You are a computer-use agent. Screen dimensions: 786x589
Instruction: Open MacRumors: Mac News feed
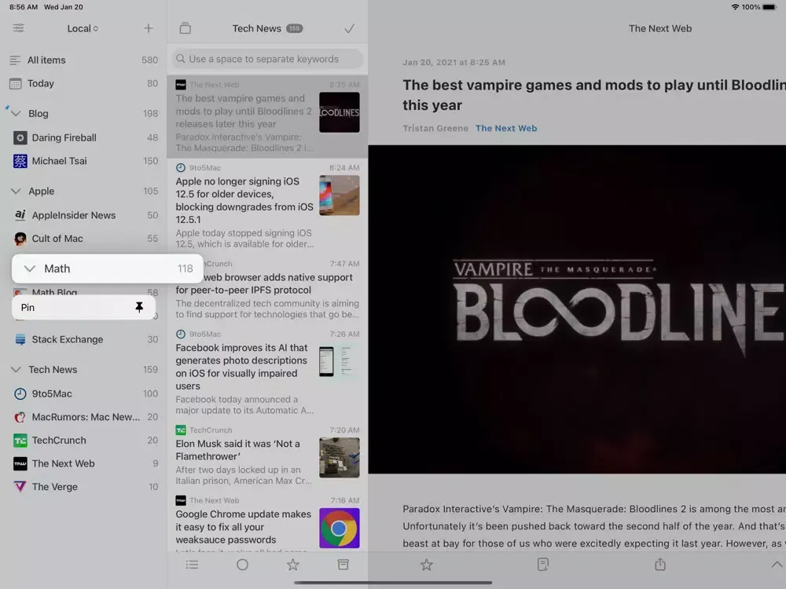point(84,417)
